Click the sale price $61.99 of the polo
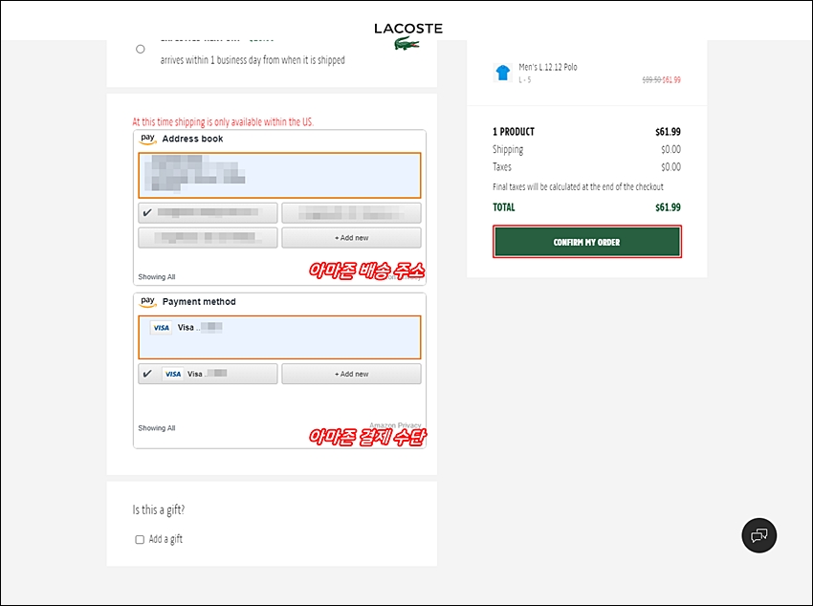The width and height of the screenshot is (813, 606). (671, 79)
